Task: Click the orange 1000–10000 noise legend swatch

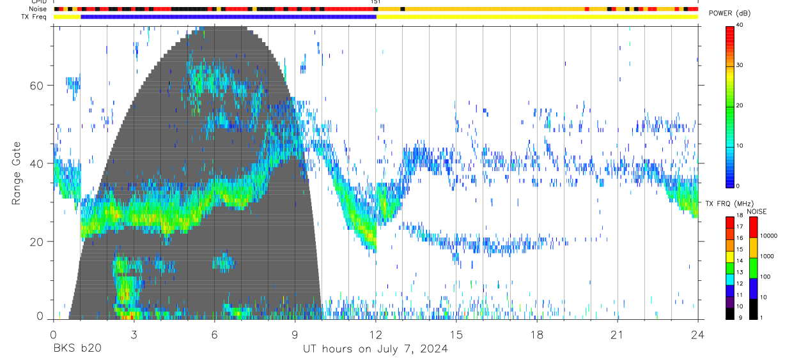Action: (x=753, y=247)
